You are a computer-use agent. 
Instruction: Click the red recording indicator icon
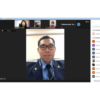click(x=3, y=31)
